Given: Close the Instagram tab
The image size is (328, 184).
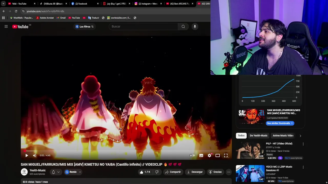Looking at the screenshot, I should coord(161,4).
